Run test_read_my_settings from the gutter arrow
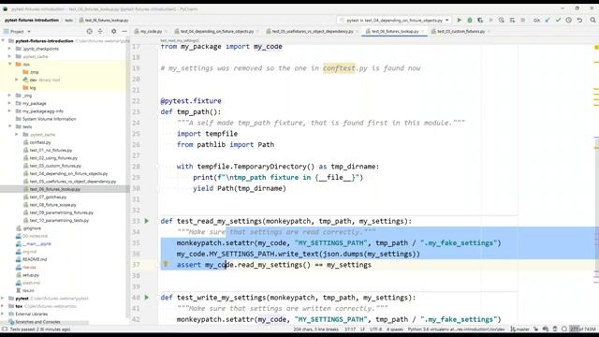The image size is (599, 337). 147,221
